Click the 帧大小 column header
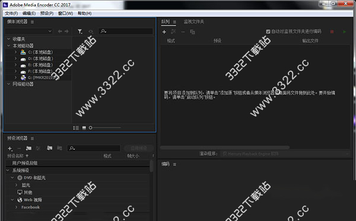Screen dimensions: 356x221 point(133,156)
